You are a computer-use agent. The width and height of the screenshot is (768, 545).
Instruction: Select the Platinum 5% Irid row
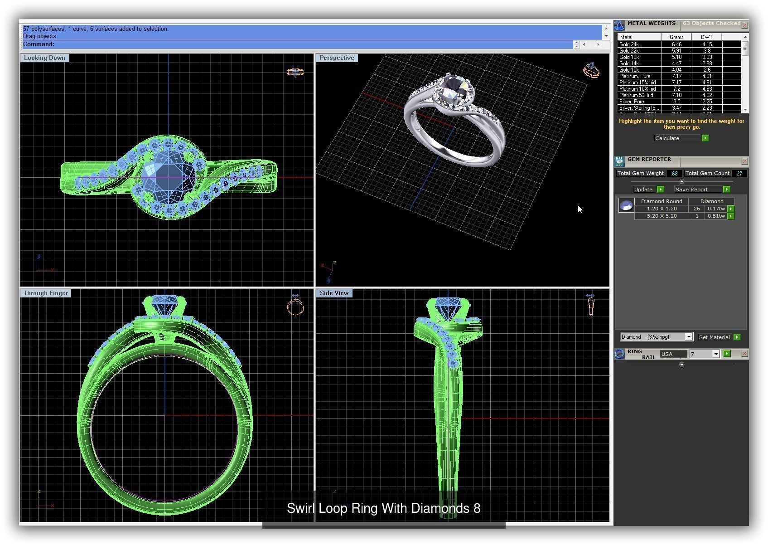coord(679,95)
